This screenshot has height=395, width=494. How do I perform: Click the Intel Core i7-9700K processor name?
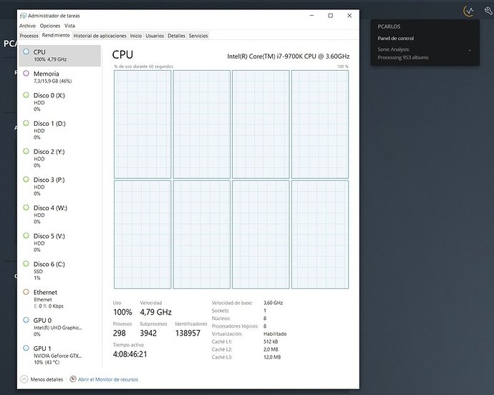click(x=289, y=57)
